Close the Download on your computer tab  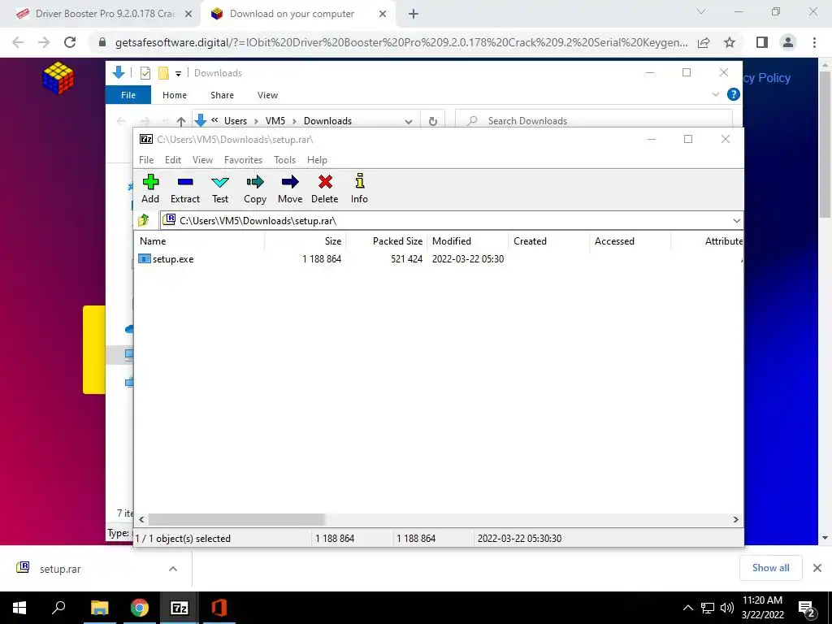click(x=383, y=15)
